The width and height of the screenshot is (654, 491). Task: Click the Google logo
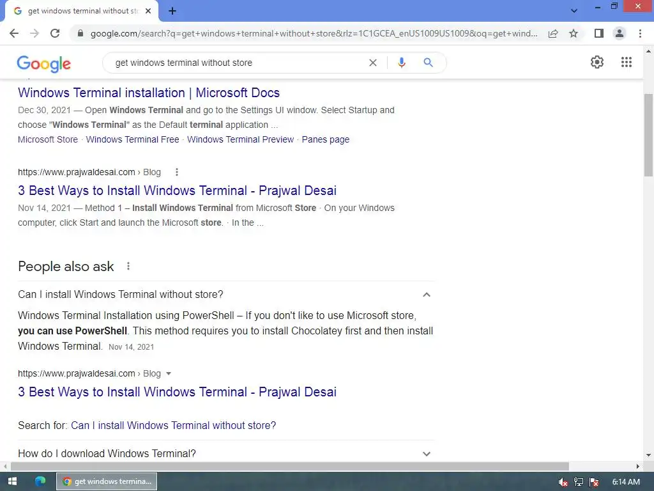(44, 64)
